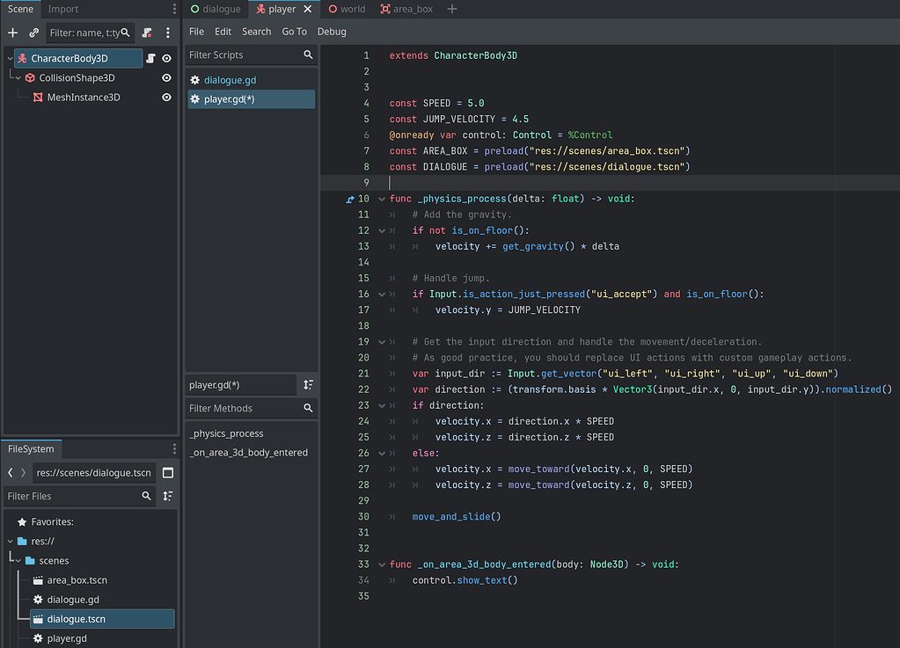Click the detach script icon in Scene toolbar

147,33
